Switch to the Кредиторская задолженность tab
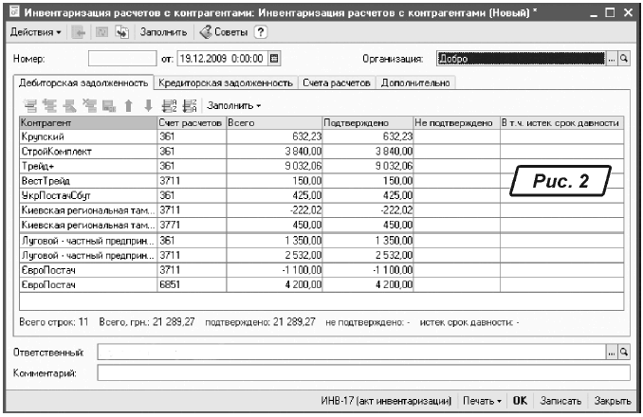This screenshot has width=643, height=417. coord(226,83)
